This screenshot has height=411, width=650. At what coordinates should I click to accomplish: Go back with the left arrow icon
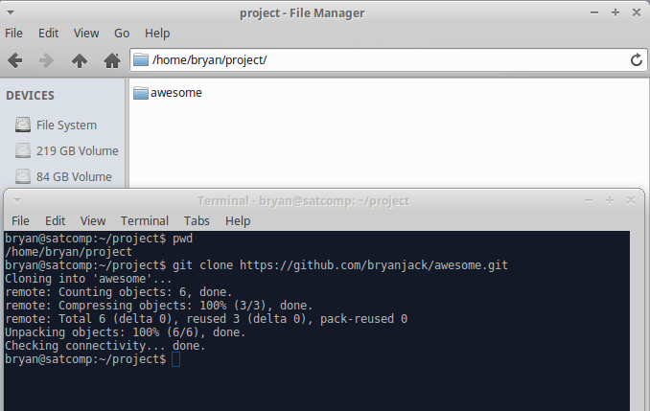(x=15, y=60)
